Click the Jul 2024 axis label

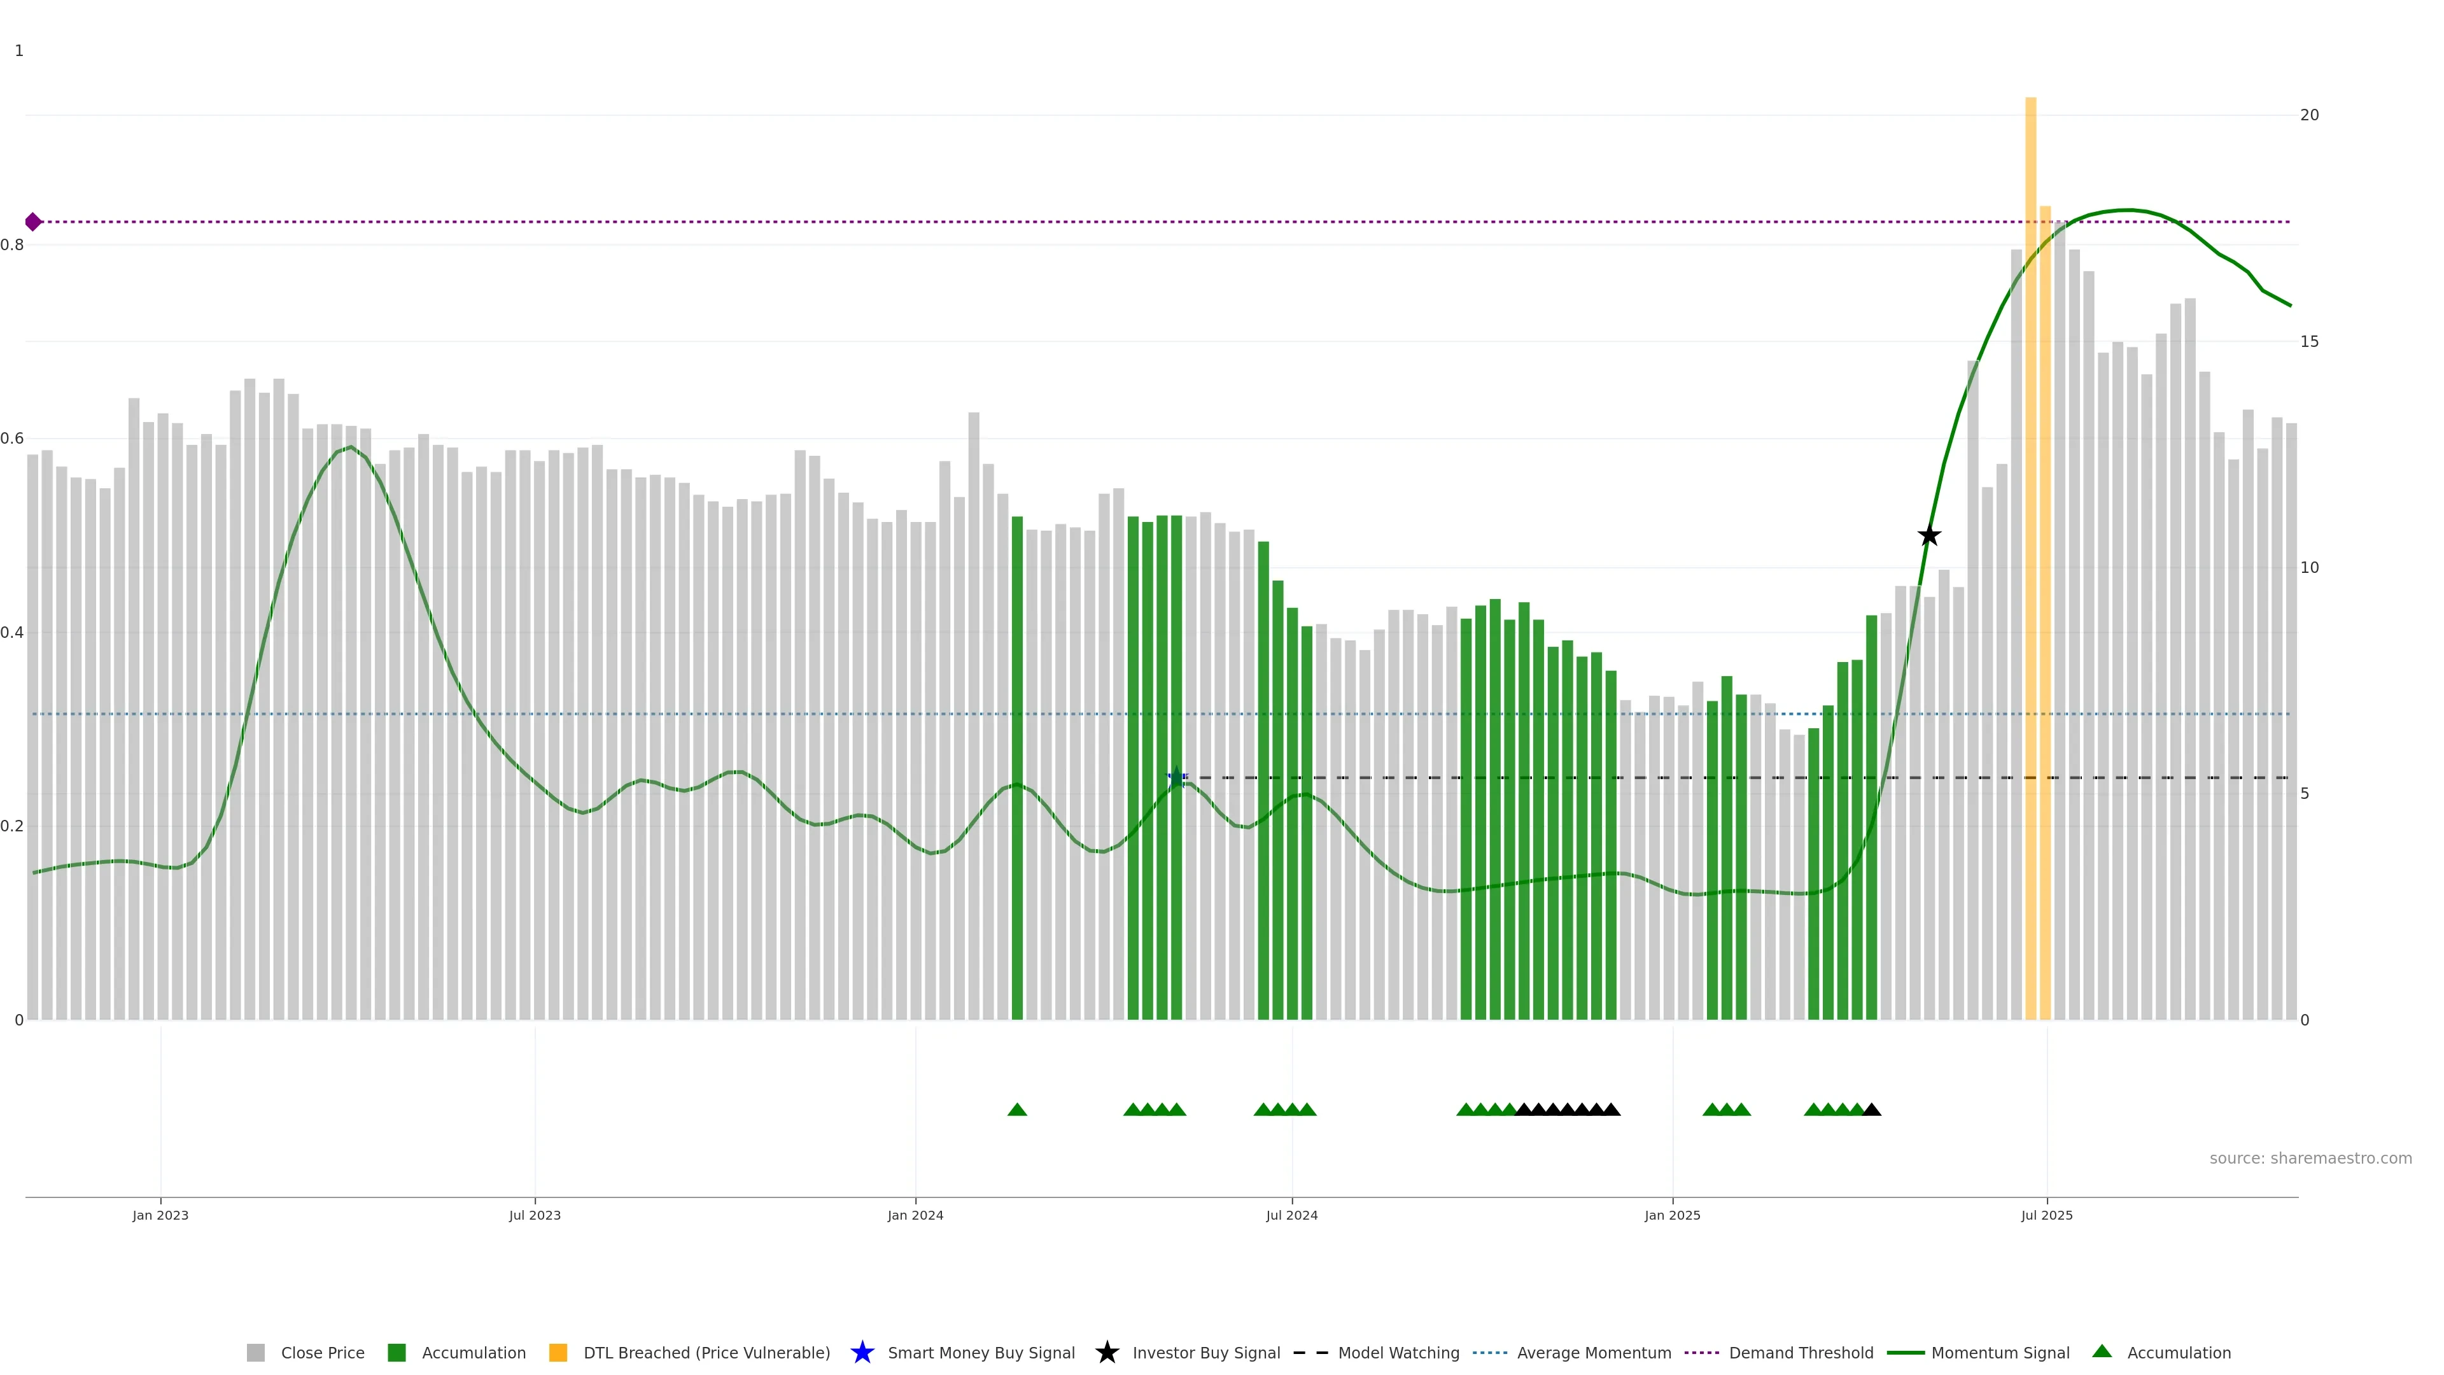1291,1215
